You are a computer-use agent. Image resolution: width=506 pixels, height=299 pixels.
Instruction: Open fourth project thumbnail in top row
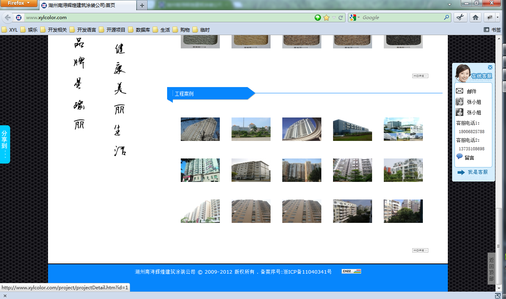[353, 129]
